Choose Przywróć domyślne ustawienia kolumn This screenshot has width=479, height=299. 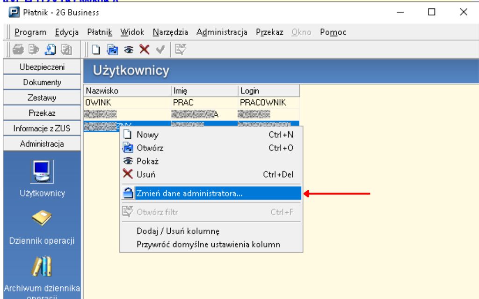(211, 244)
